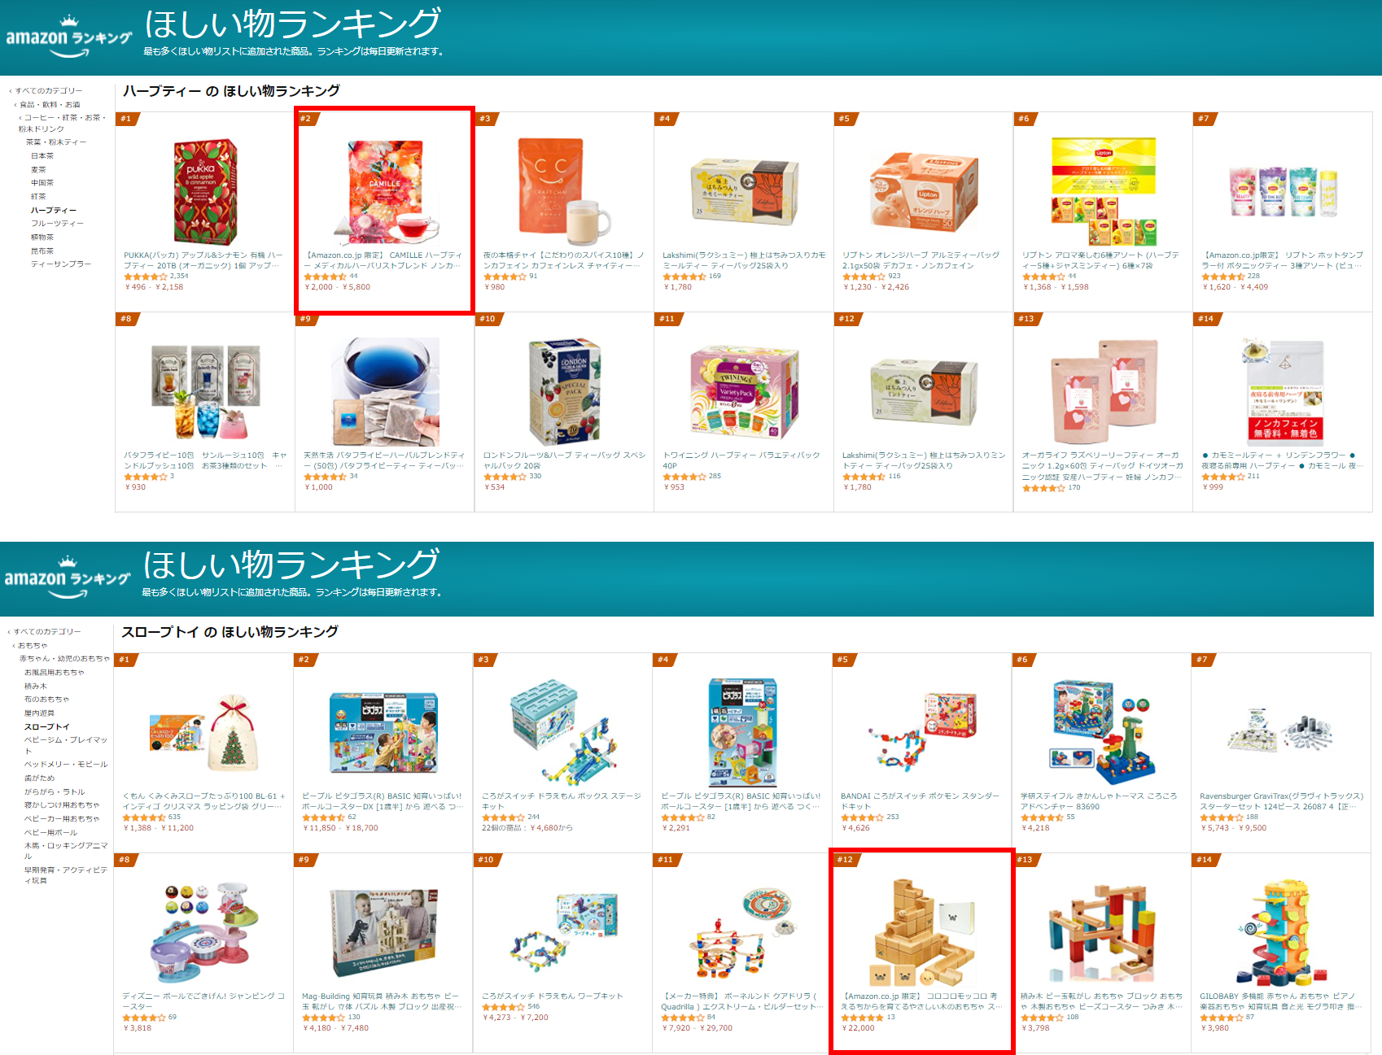Go to フルーツティー category in sidebar
The image size is (1382, 1055).
pos(57,224)
